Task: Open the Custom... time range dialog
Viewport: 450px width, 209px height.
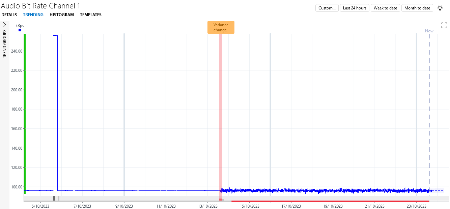Action: 327,8
